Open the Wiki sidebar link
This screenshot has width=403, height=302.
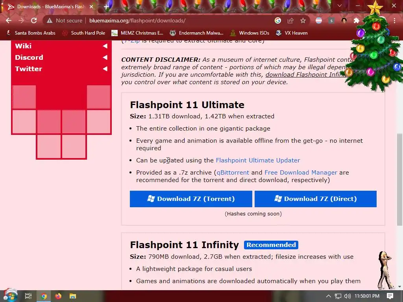click(23, 46)
